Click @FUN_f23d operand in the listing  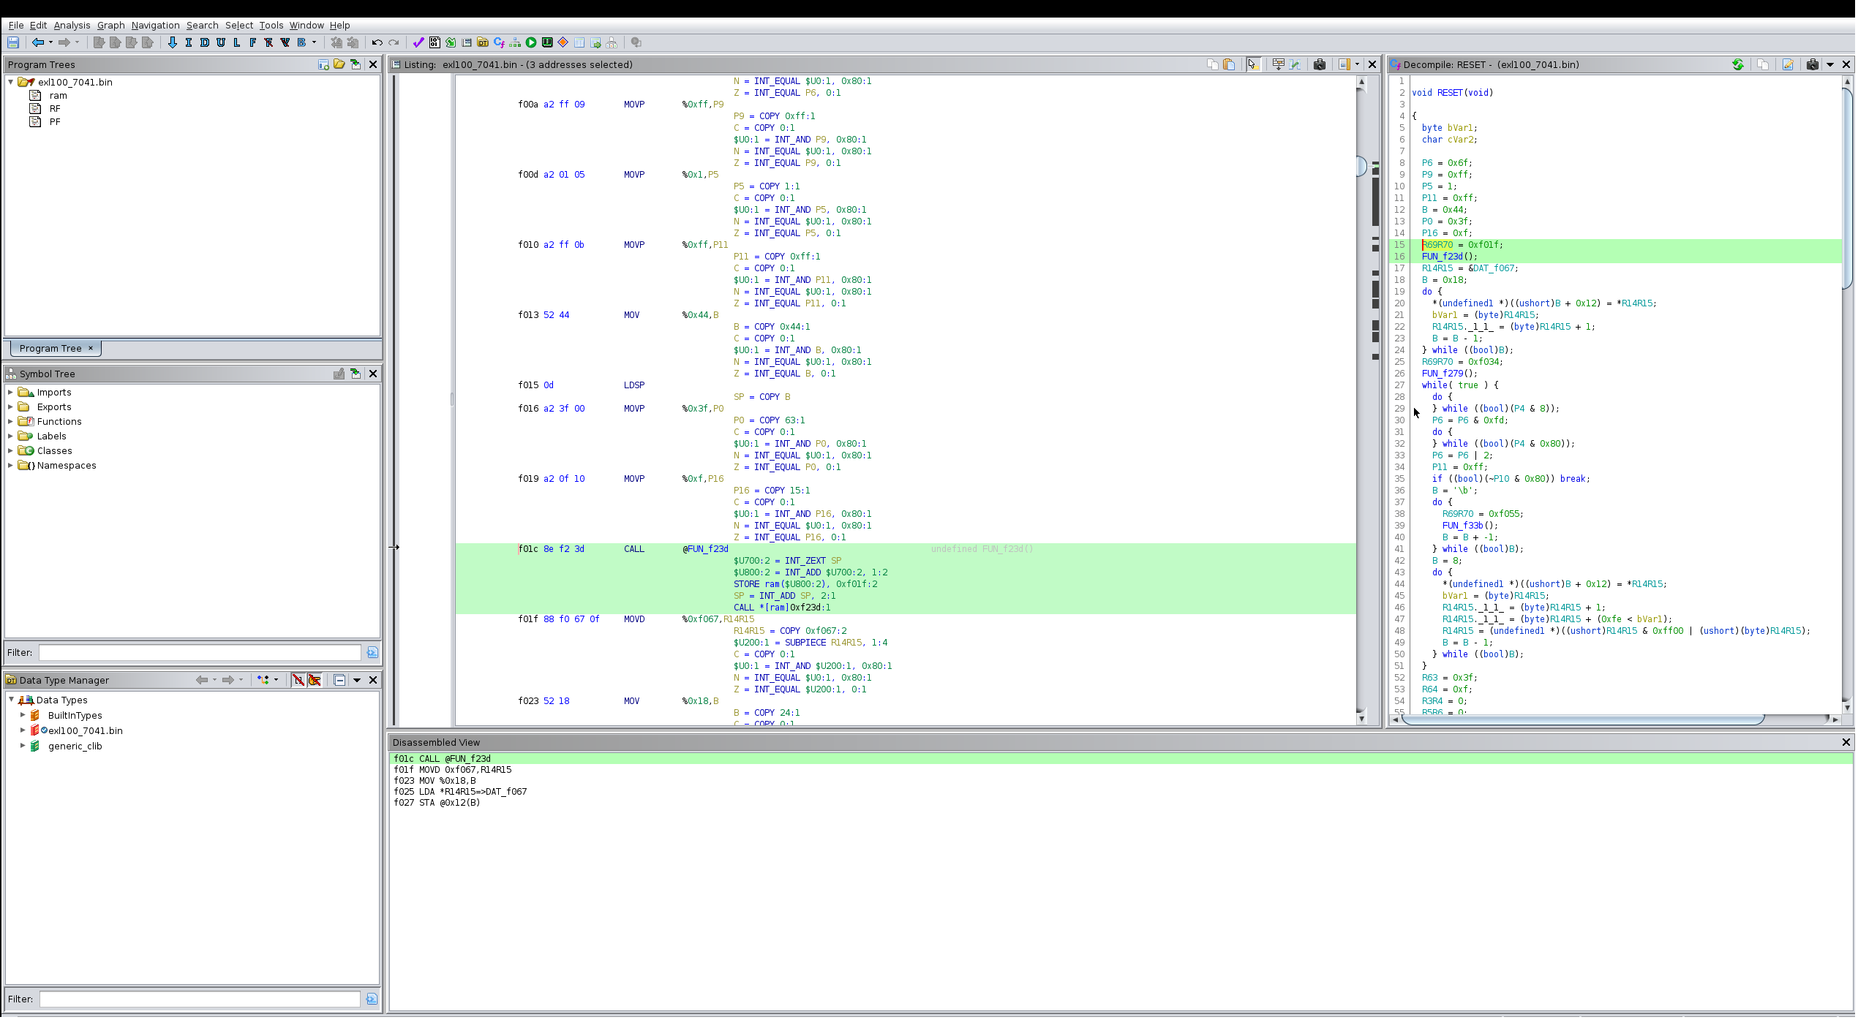click(x=705, y=549)
